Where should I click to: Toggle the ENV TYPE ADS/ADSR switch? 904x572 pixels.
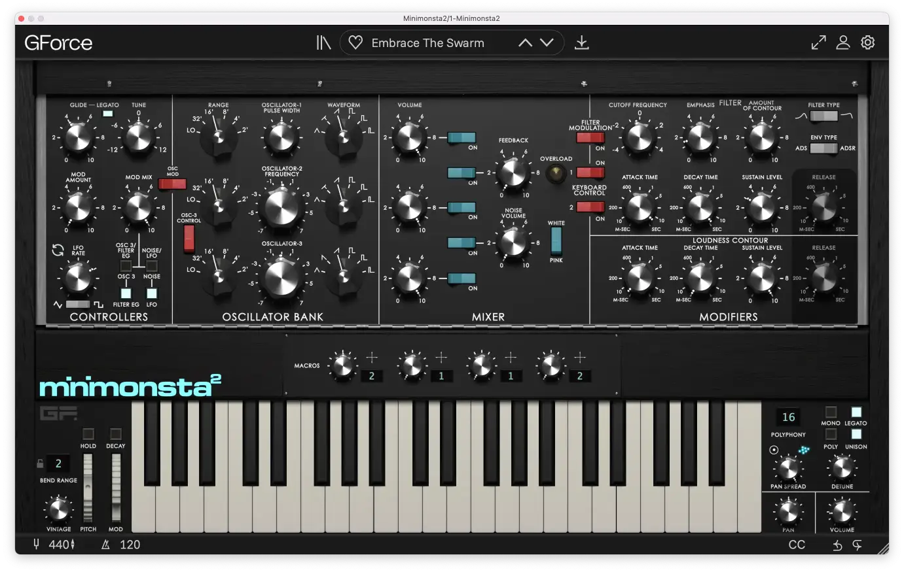(x=823, y=148)
